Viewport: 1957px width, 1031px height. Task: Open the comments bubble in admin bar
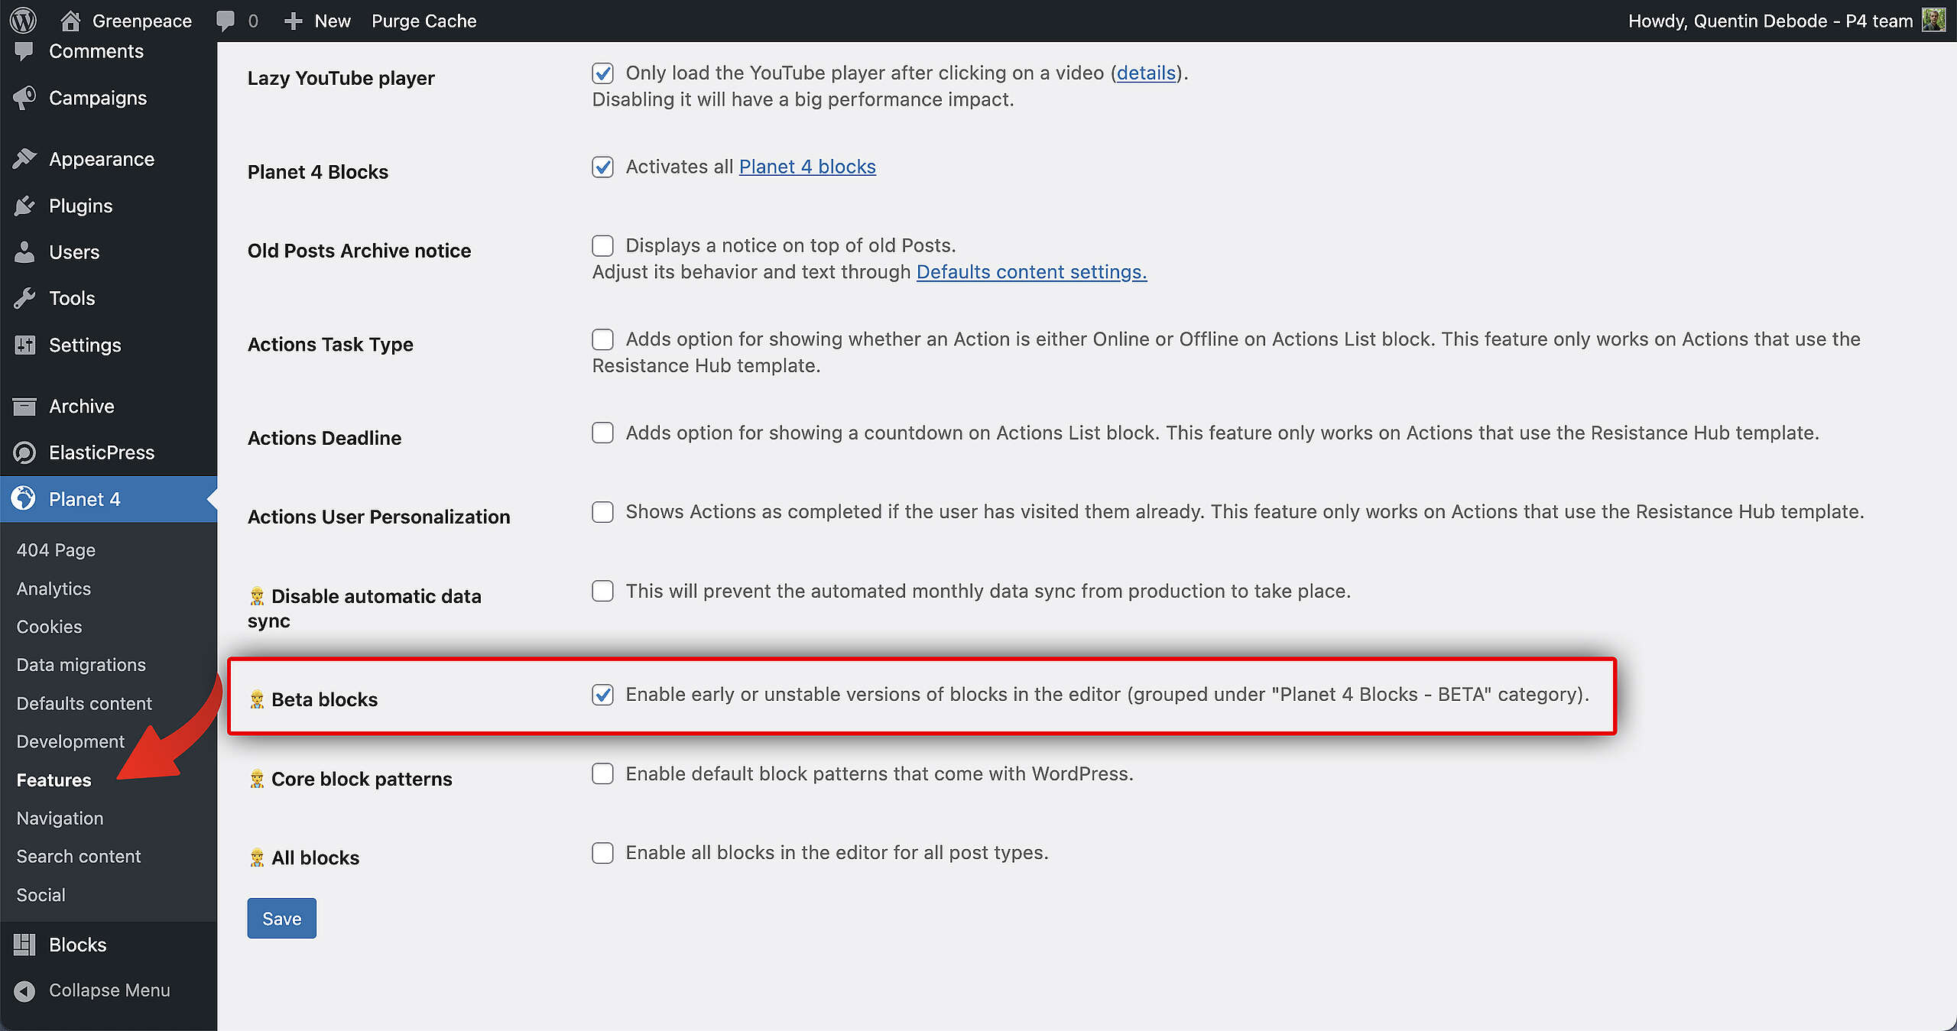tap(226, 21)
